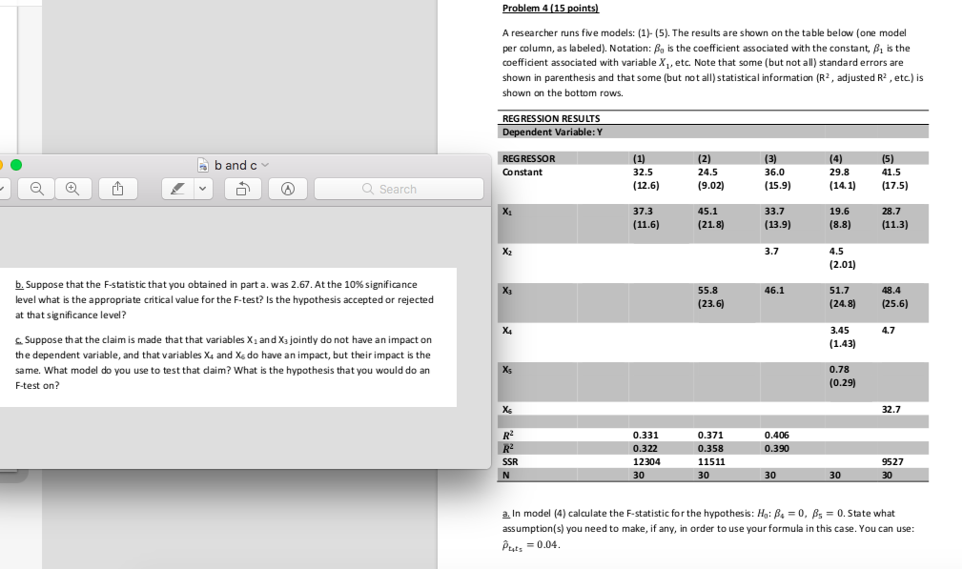Select the Zoom In magnifier icon
Image resolution: width=962 pixels, height=569 pixels.
[x=73, y=188]
